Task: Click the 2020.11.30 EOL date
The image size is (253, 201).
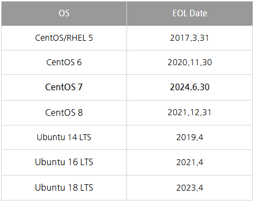Action: 189,62
